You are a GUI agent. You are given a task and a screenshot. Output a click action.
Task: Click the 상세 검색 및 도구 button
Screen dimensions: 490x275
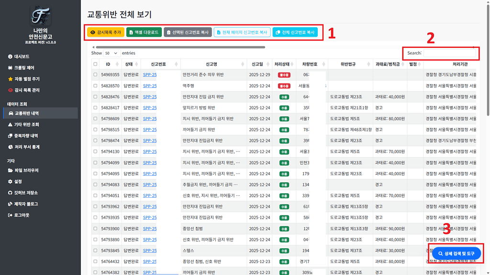pyautogui.click(x=456, y=253)
